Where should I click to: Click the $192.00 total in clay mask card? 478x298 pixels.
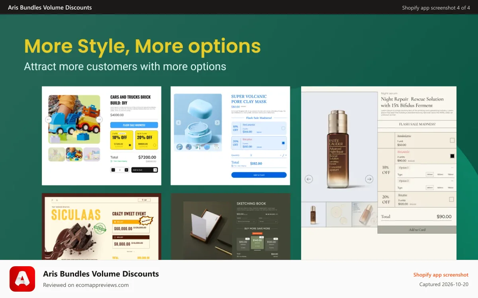point(256,163)
